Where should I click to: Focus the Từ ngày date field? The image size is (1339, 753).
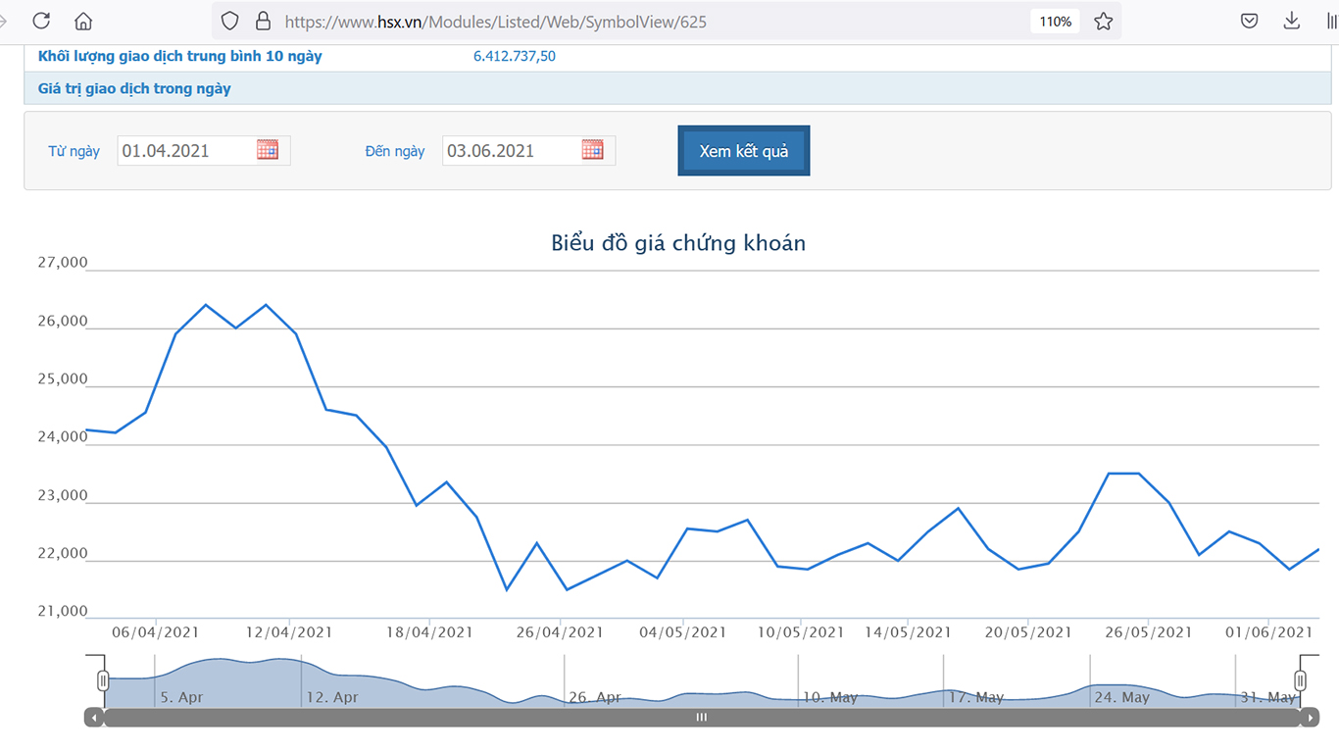186,151
